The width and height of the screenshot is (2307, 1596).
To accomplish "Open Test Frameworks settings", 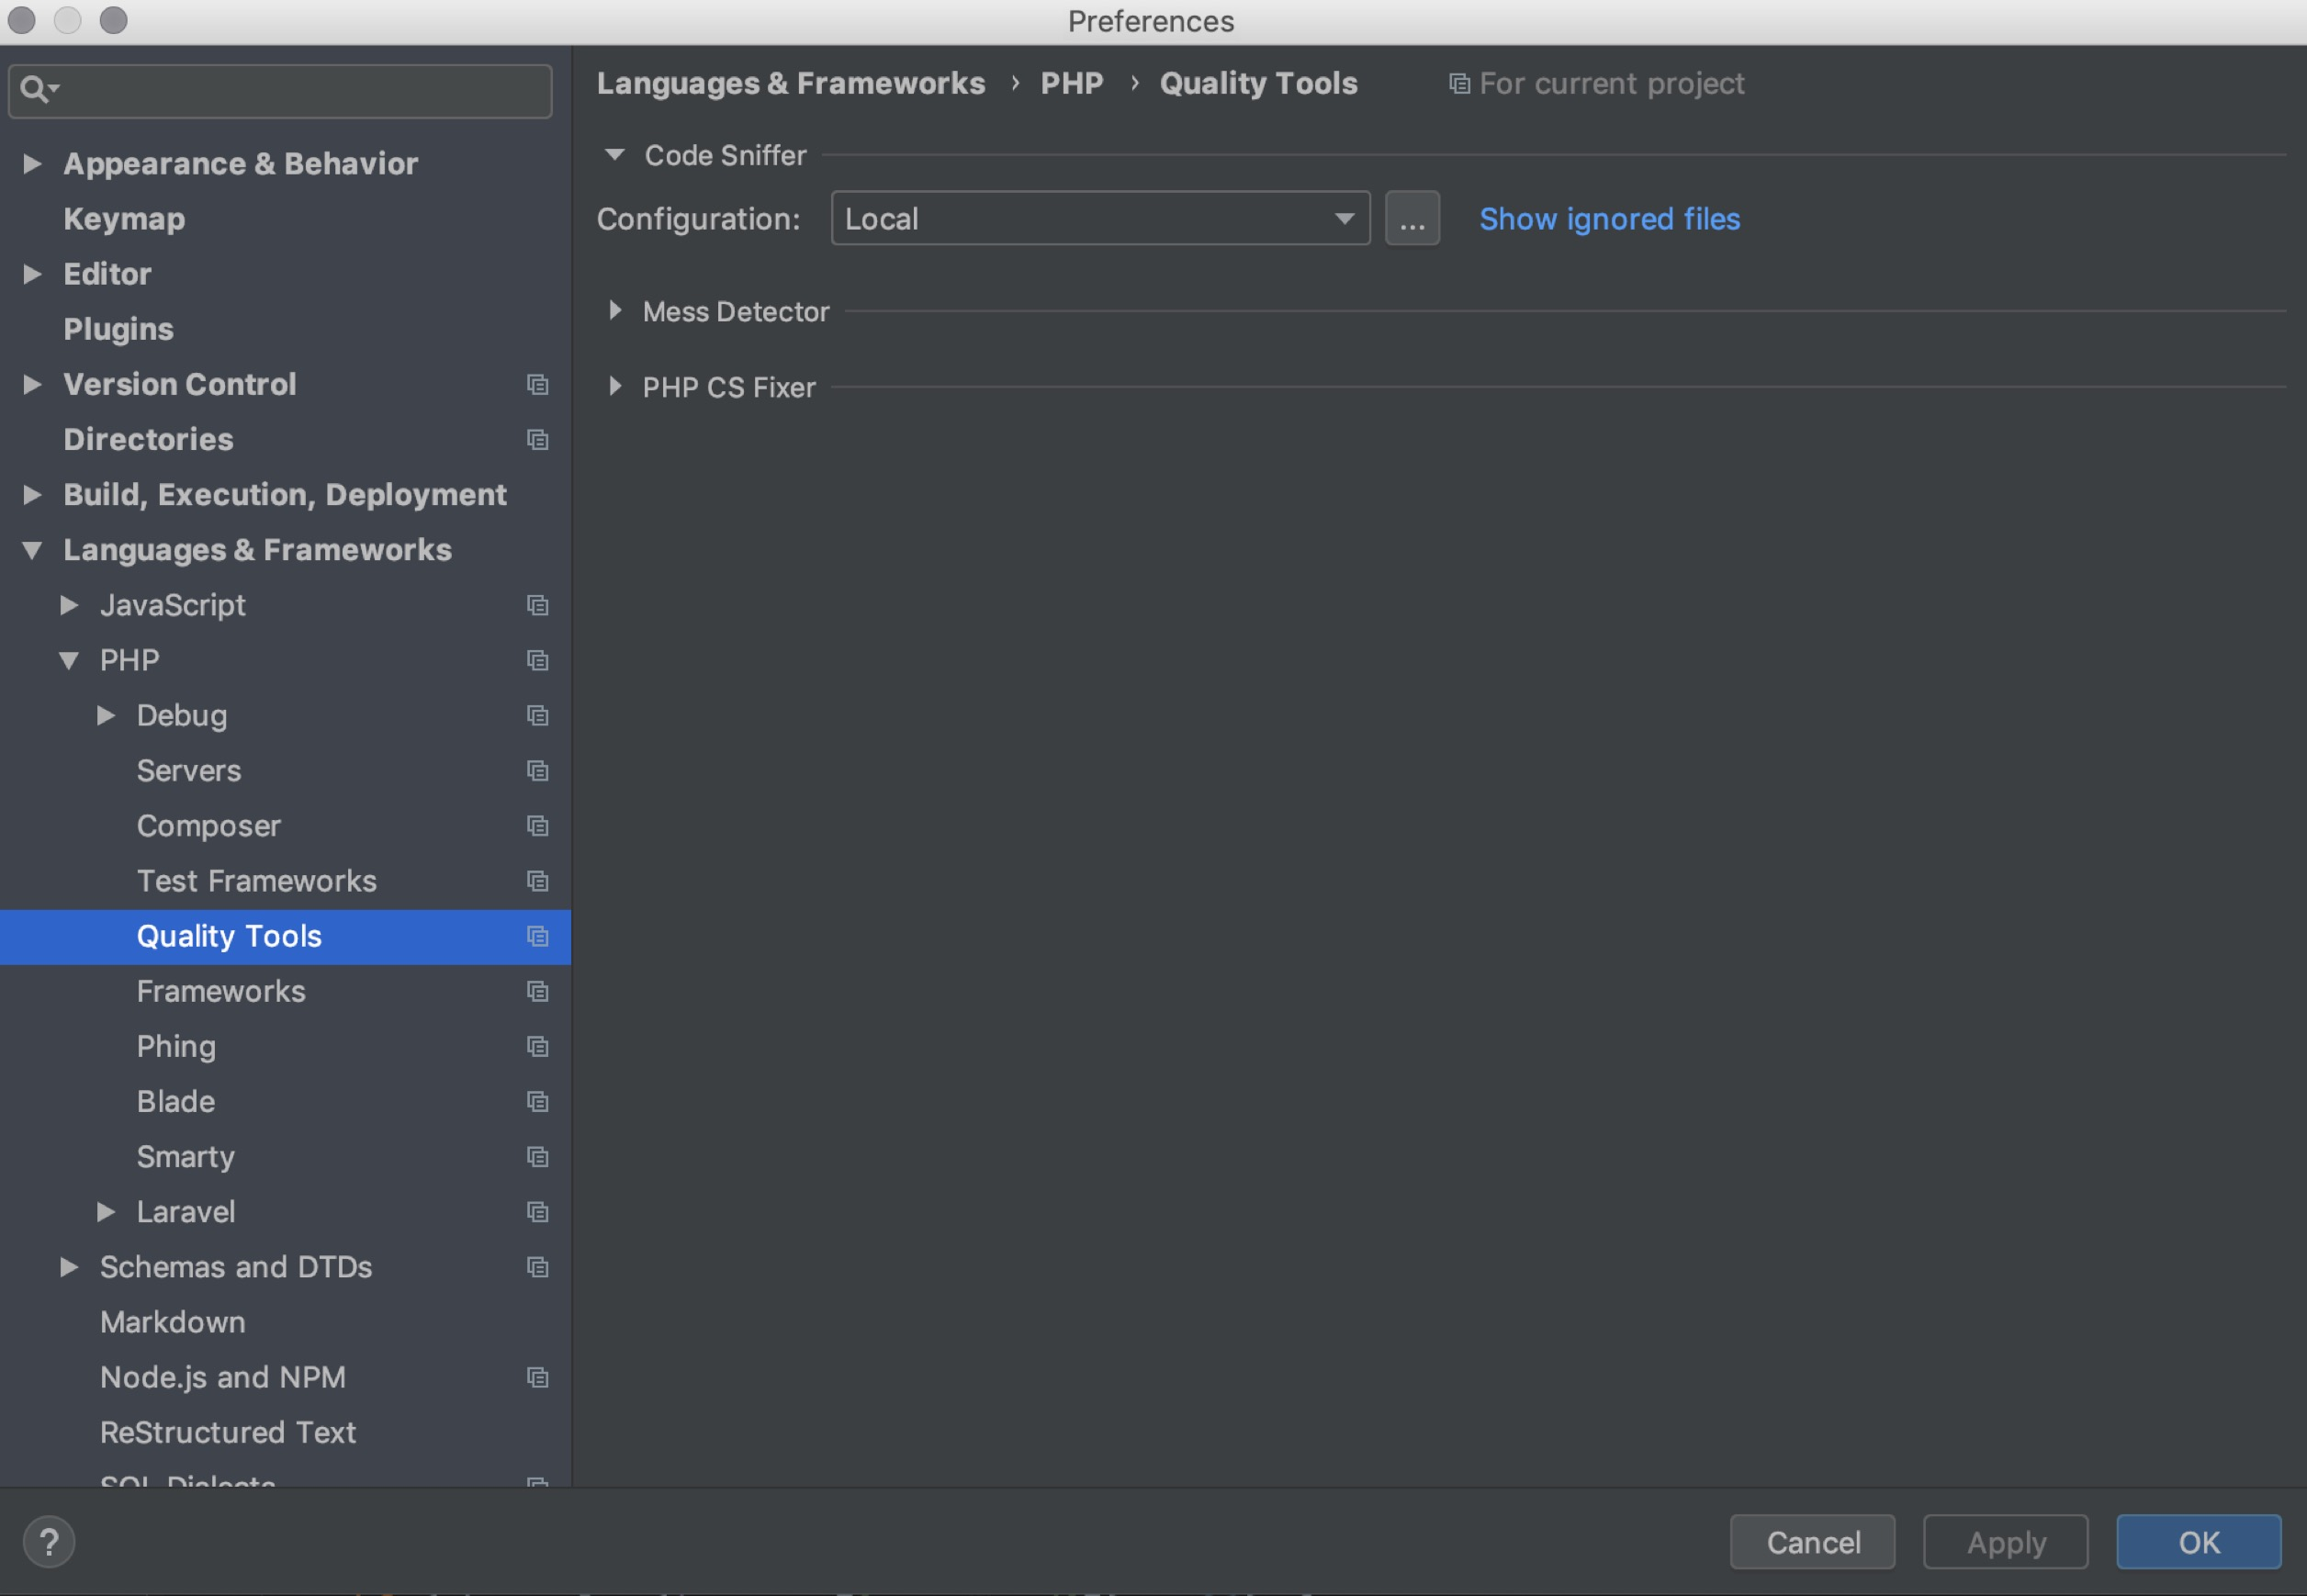I will pyautogui.click(x=257, y=881).
